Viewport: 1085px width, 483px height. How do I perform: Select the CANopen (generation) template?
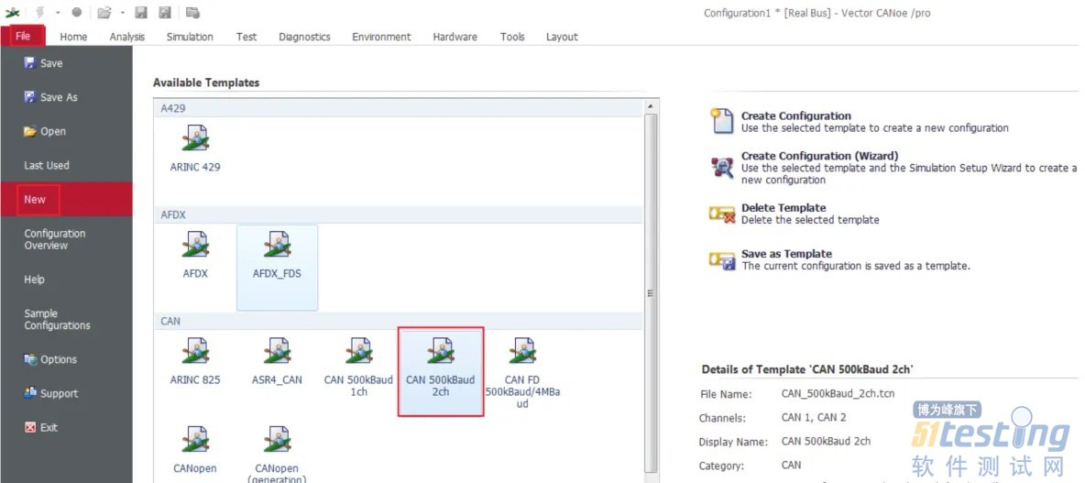tap(277, 455)
